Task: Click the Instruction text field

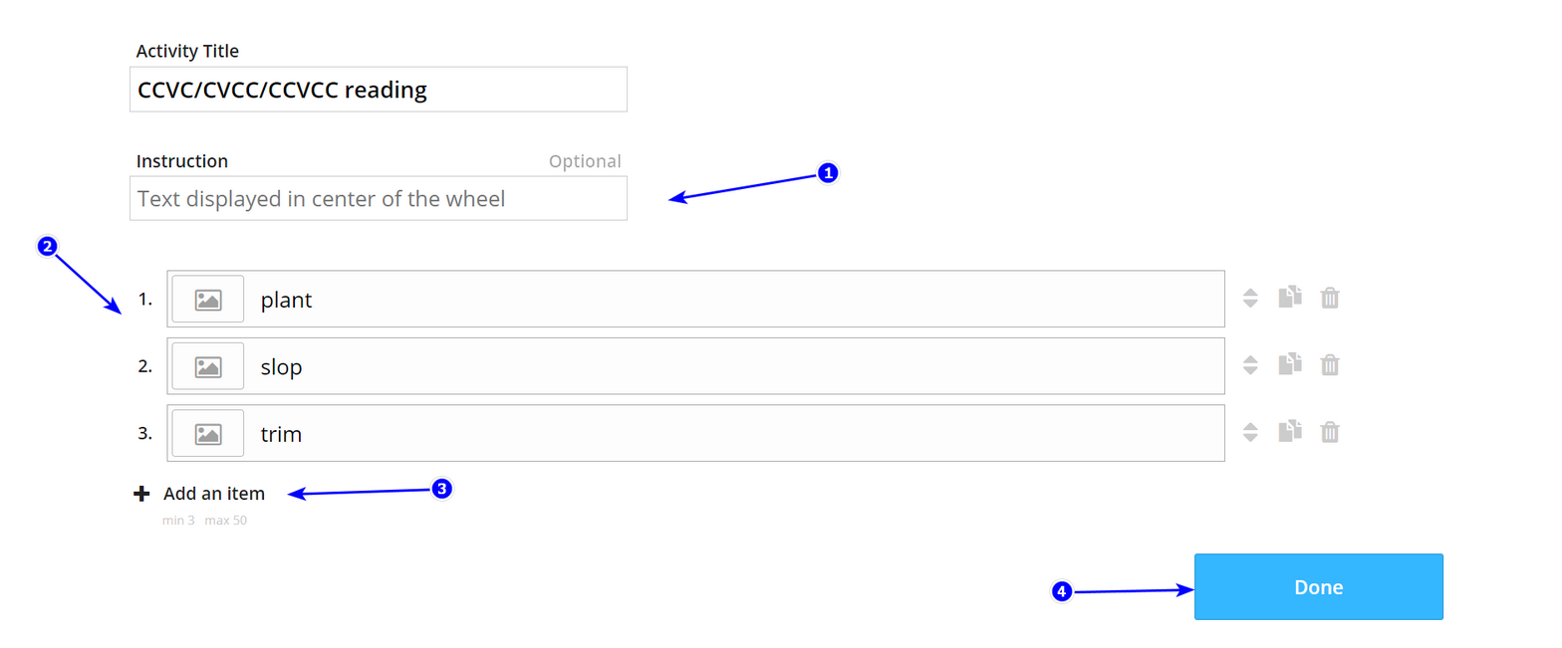Action: click(x=379, y=199)
